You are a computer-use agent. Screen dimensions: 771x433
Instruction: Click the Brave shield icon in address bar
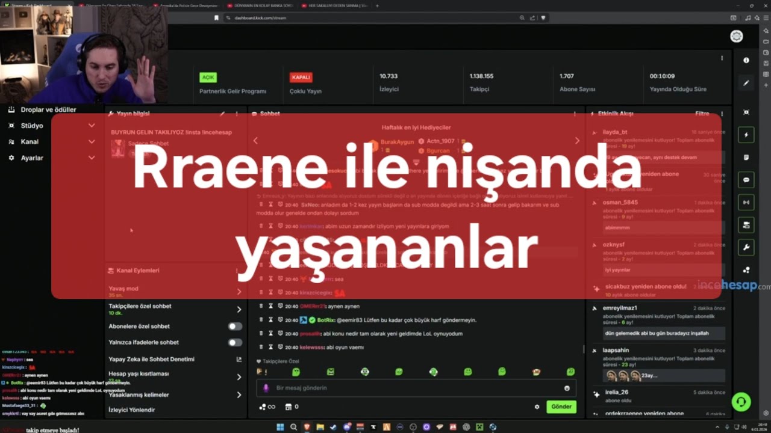point(543,18)
